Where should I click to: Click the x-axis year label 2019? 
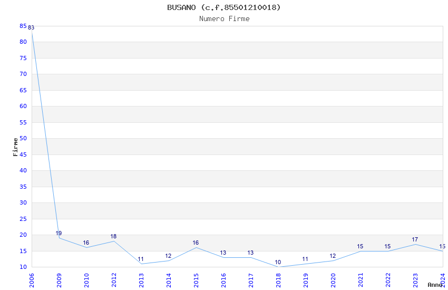coord(306,280)
